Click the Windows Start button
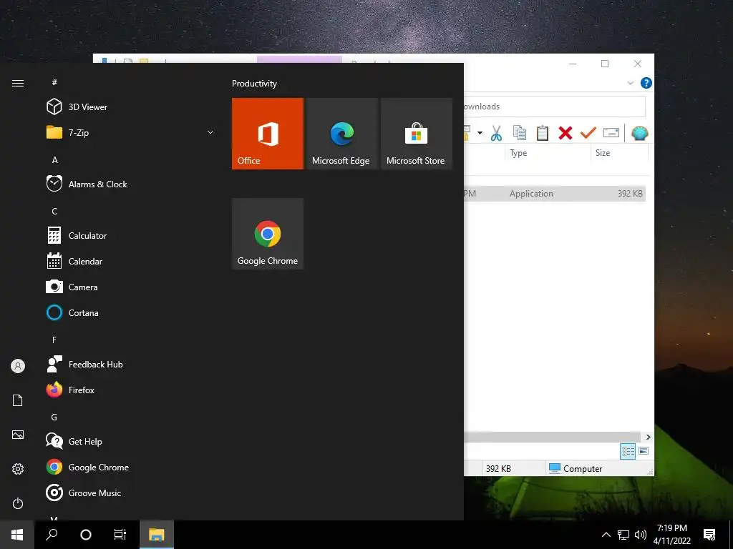Viewport: 733px width, 549px height. point(17,535)
